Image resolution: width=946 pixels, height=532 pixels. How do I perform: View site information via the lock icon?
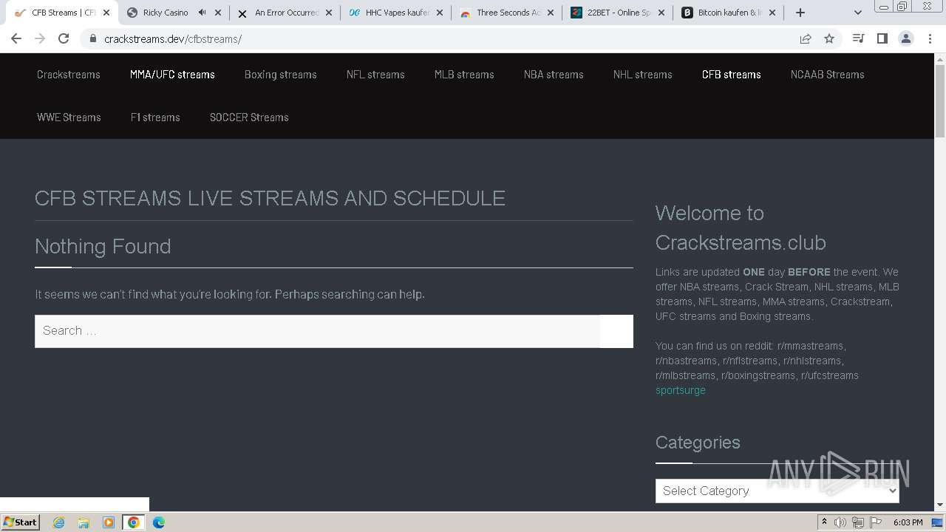(x=93, y=38)
